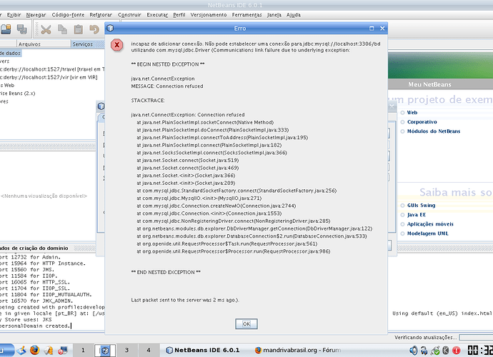The width and height of the screenshot is (493, 357).
Task: Click the volume speaker tray icon
Action: tap(414, 350)
